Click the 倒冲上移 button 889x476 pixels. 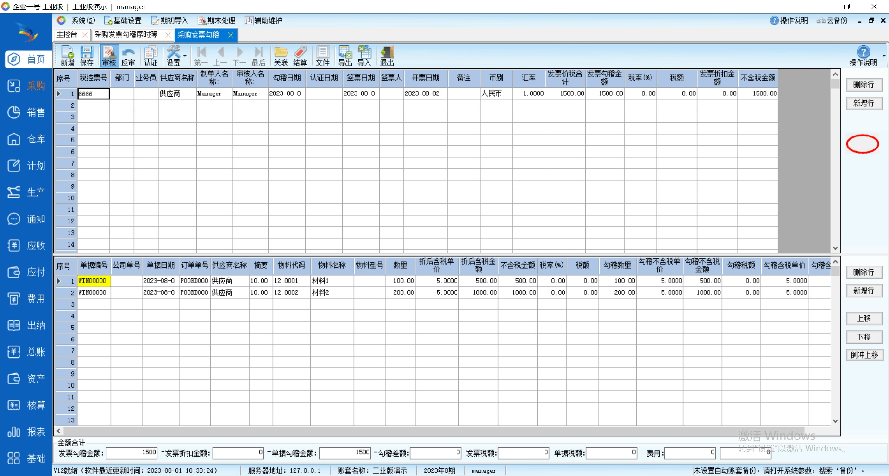click(x=864, y=355)
